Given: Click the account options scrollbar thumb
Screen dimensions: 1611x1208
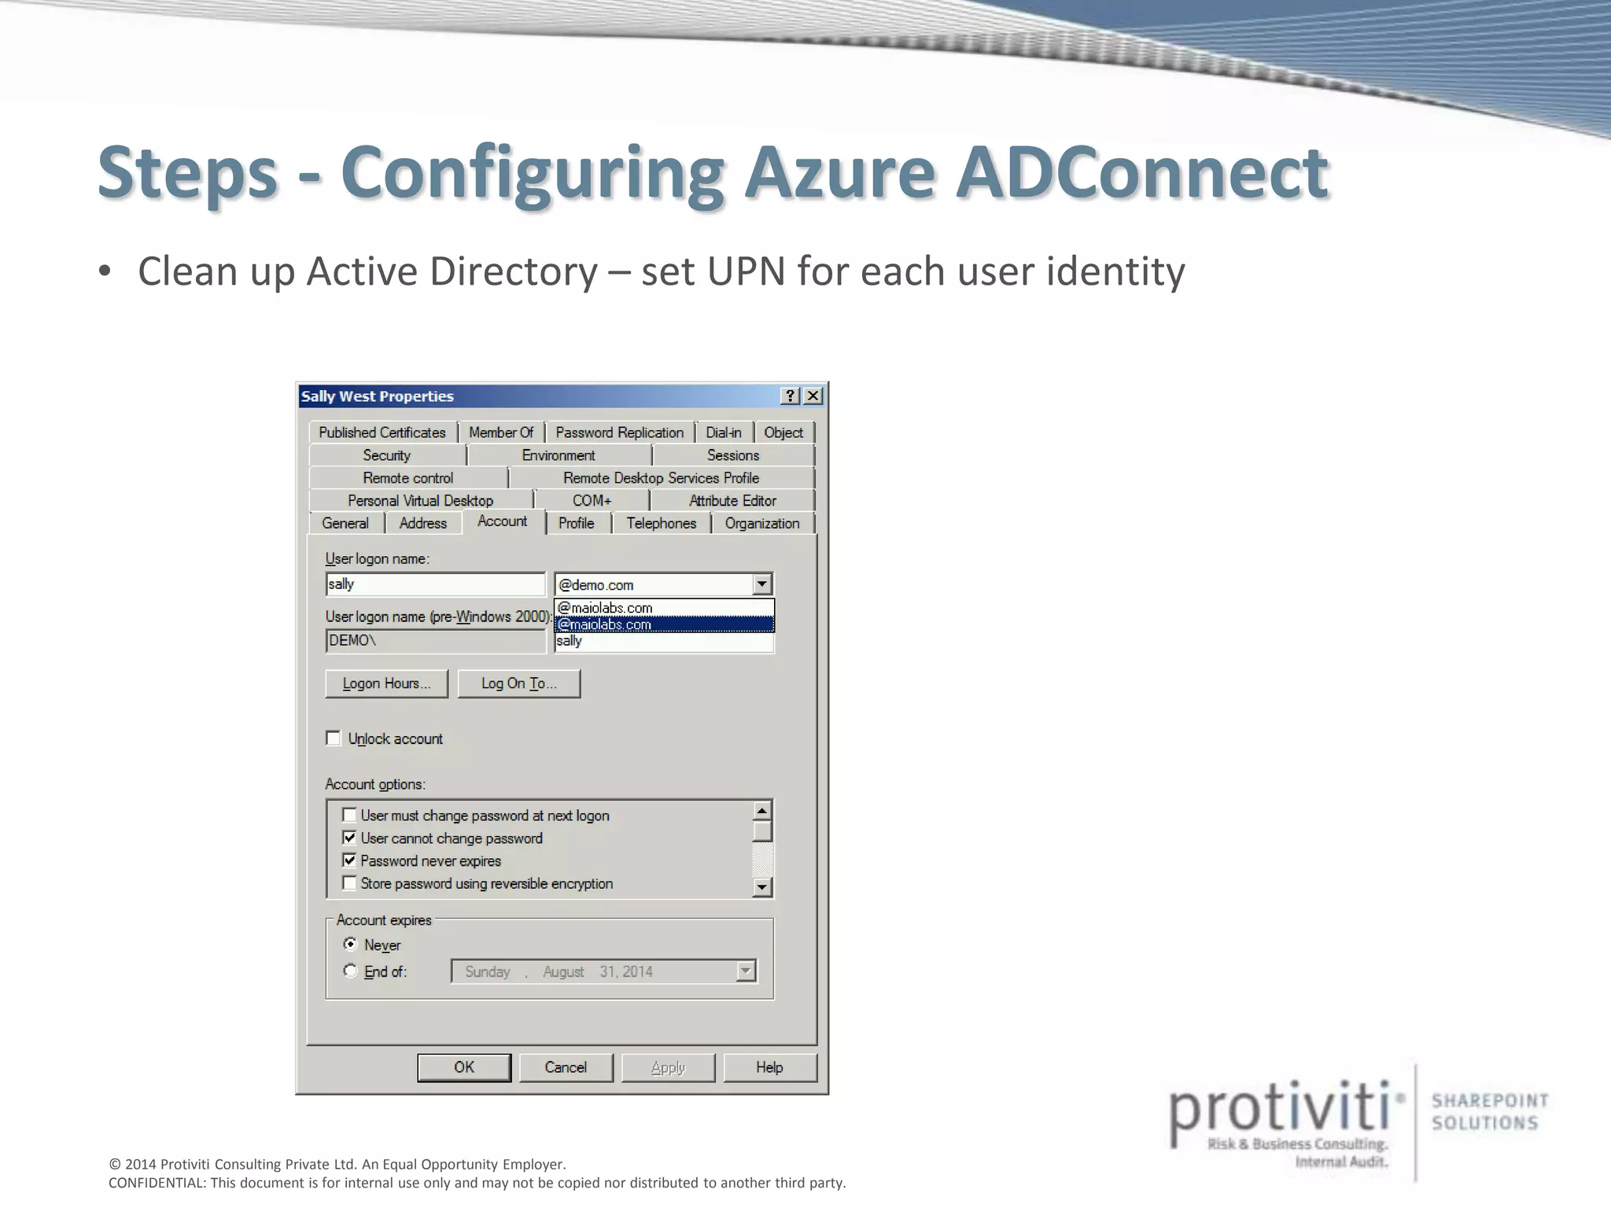Looking at the screenshot, I should click(761, 832).
